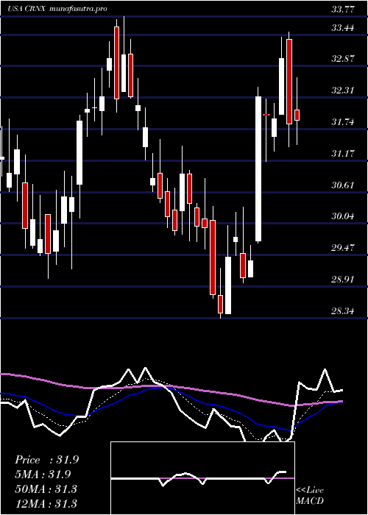The image size is (368, 515).
Task: Click the 'USA CRNX munafasutra.pro' chart title
Action: 57,9
